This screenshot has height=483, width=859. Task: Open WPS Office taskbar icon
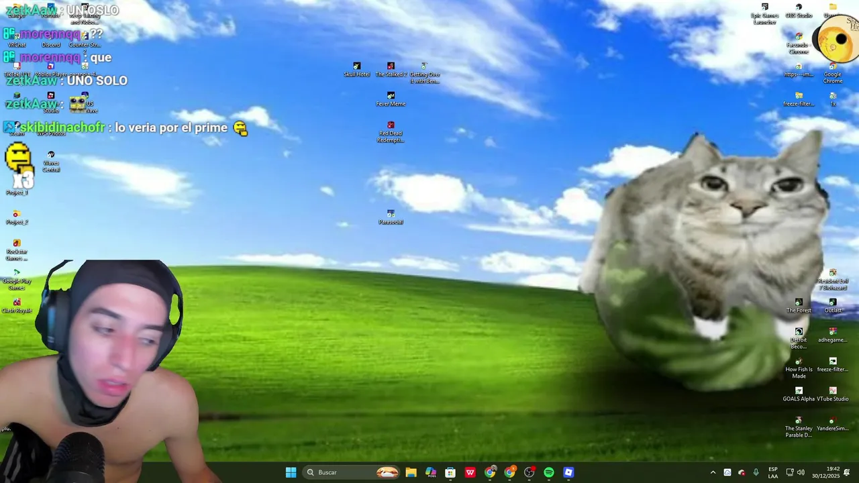click(470, 472)
